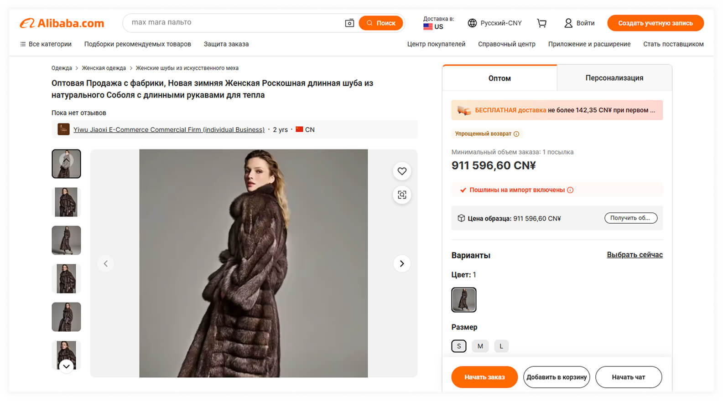Add product to favorites with heart icon
Image resolution: width=723 pixels, height=401 pixels.
click(402, 171)
